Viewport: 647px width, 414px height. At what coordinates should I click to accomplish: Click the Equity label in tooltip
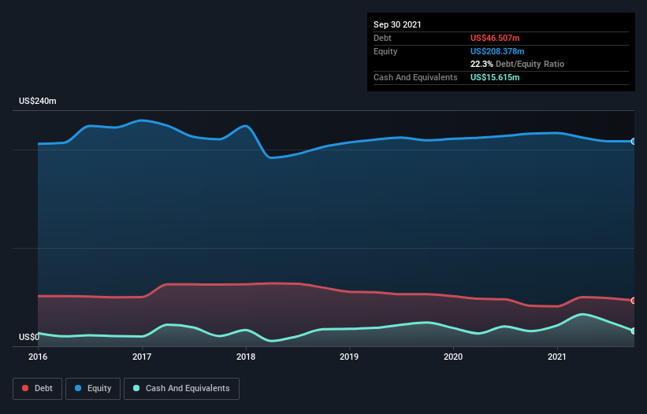pos(385,51)
